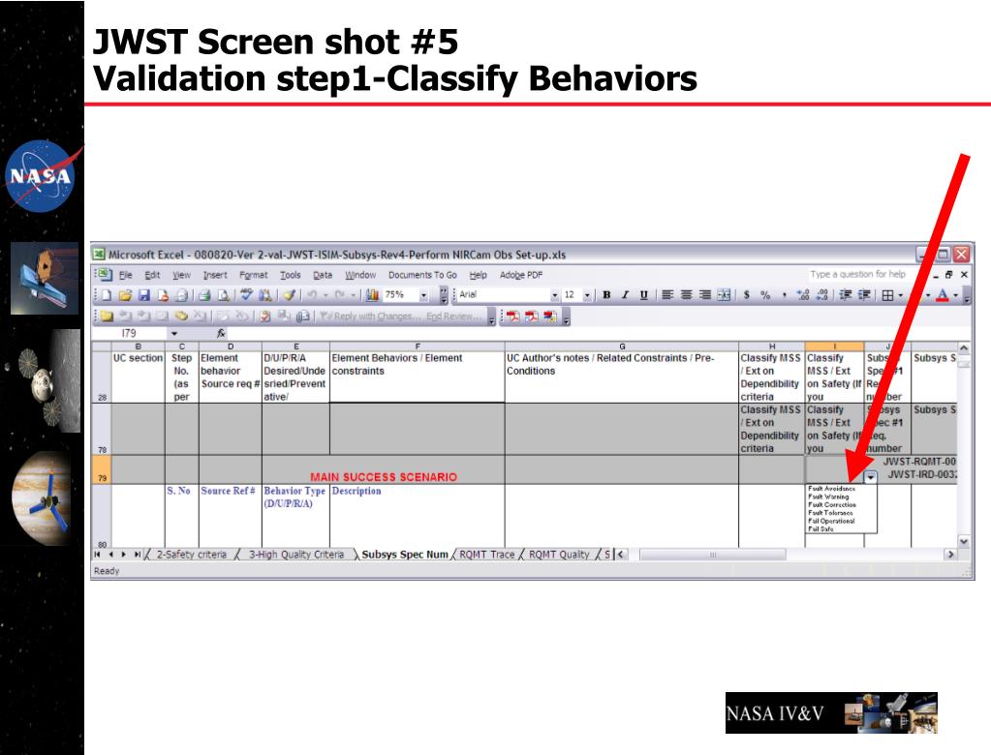Click the Increase Indent icon

864,295
